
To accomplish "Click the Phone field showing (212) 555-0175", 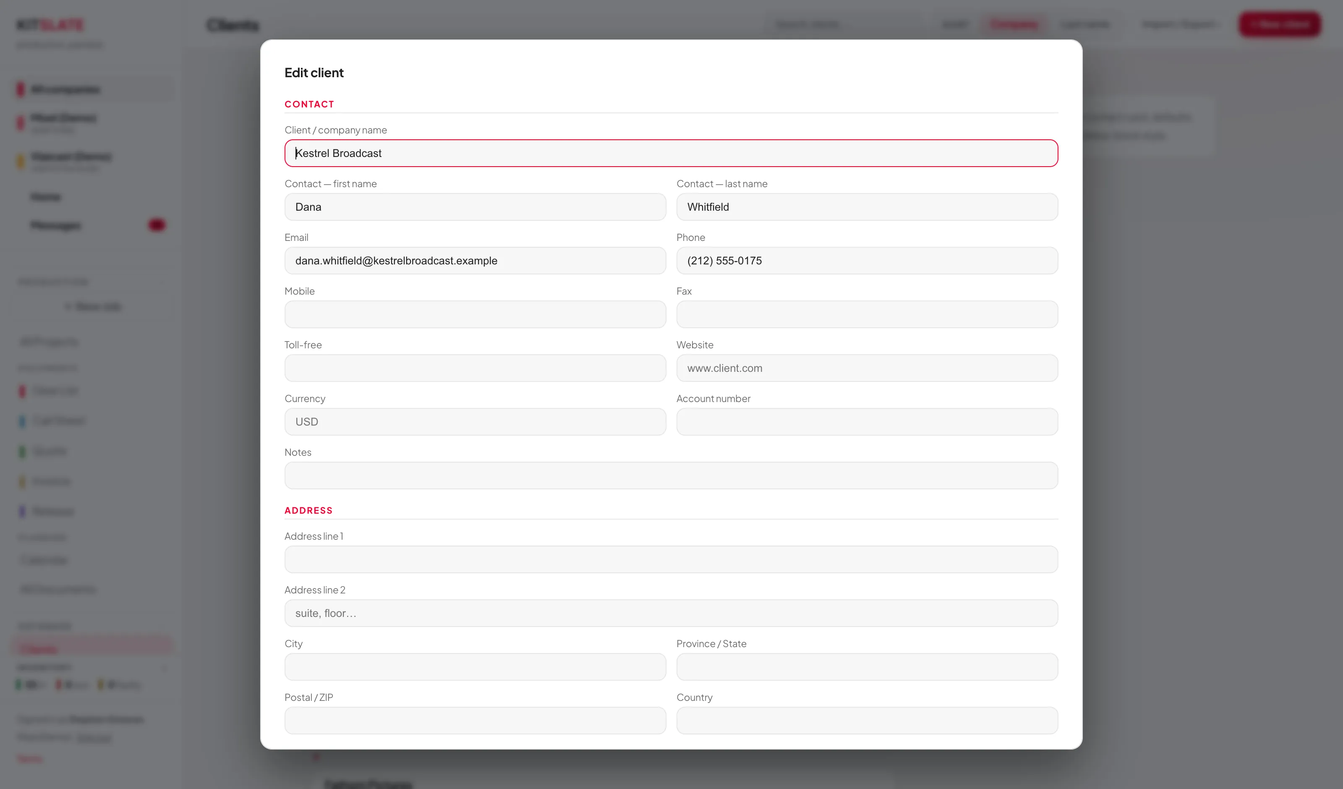I will (867, 261).
